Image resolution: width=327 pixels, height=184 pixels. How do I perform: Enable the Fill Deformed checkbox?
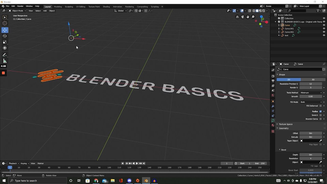click(321, 106)
